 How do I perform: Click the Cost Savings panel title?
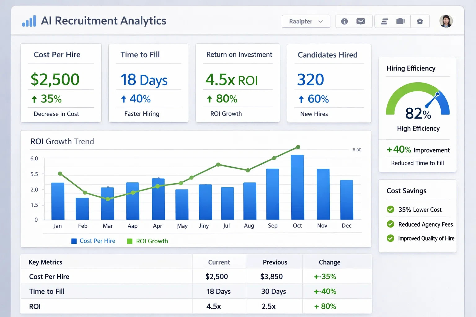[x=406, y=191]
